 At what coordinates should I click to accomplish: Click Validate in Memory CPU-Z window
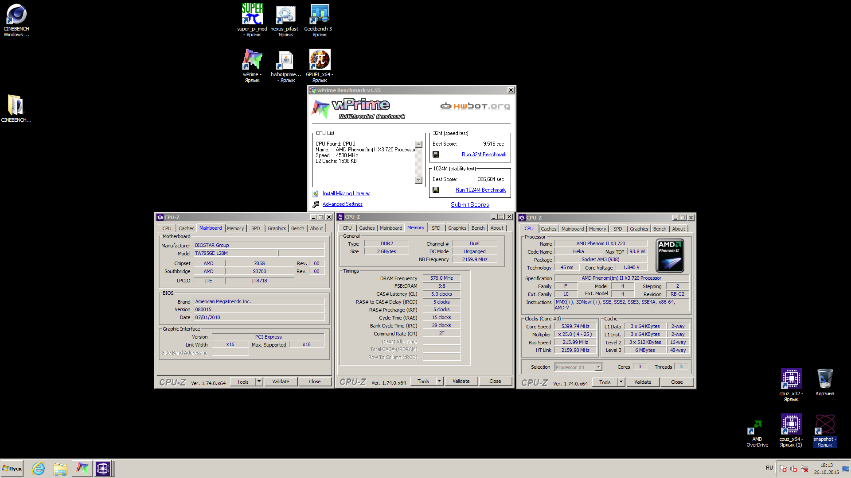461,381
